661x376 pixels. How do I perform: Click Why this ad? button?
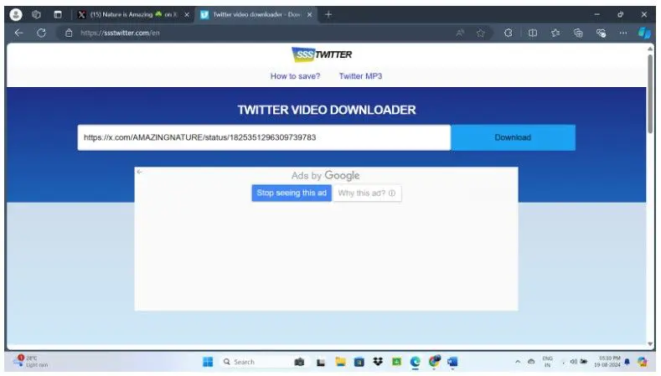click(x=367, y=193)
